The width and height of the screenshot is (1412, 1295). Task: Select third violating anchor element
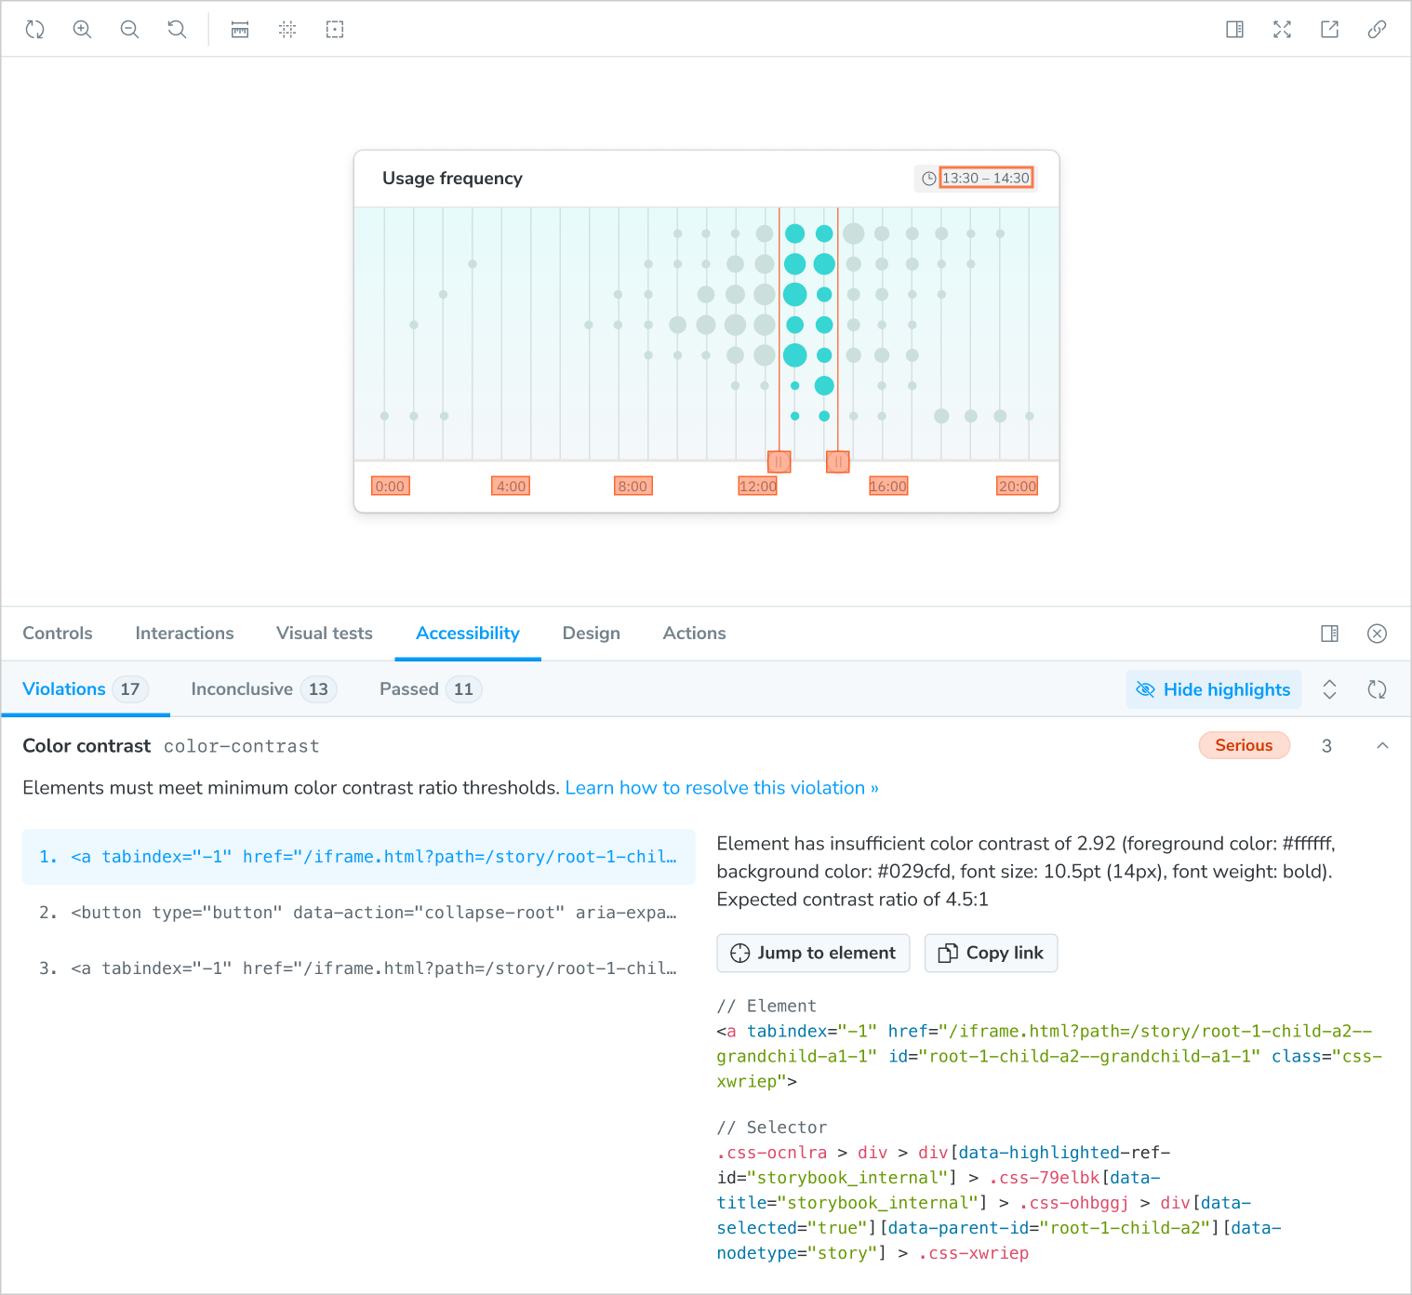(x=359, y=968)
